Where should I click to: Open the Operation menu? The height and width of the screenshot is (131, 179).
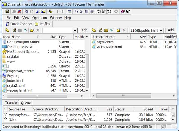(x=39, y=18)
